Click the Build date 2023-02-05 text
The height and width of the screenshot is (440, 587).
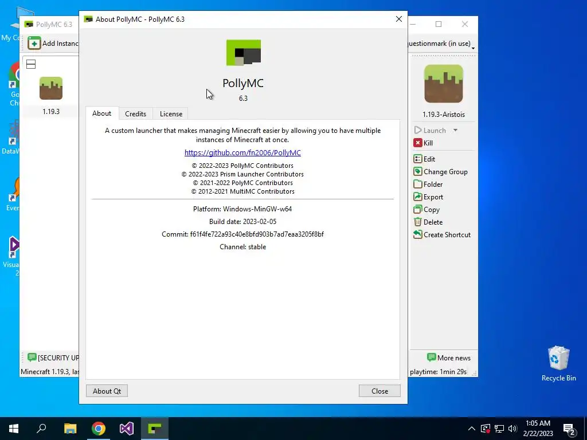tap(242, 222)
